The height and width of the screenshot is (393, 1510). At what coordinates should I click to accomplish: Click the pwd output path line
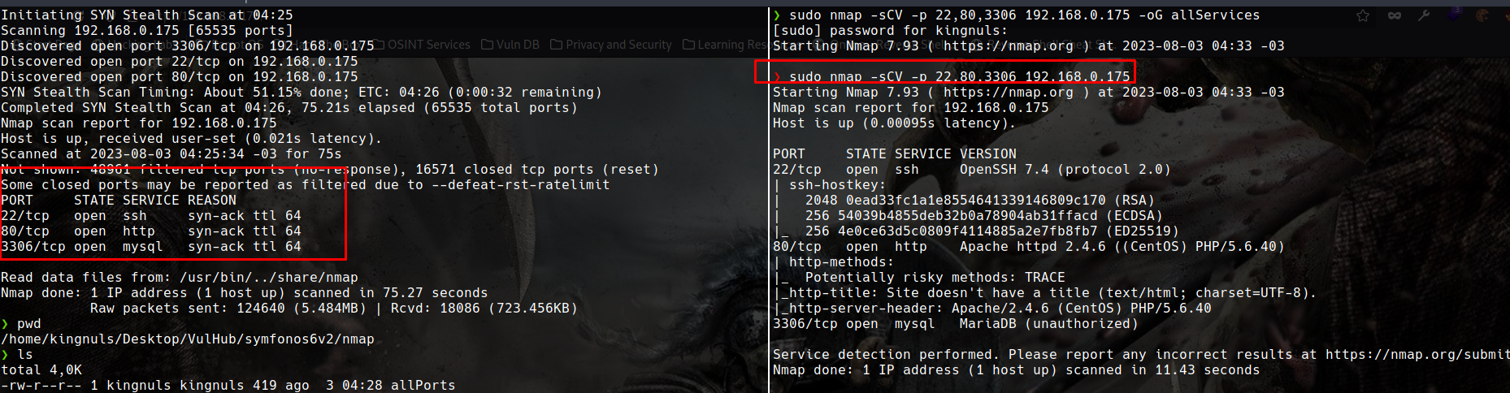(188, 339)
